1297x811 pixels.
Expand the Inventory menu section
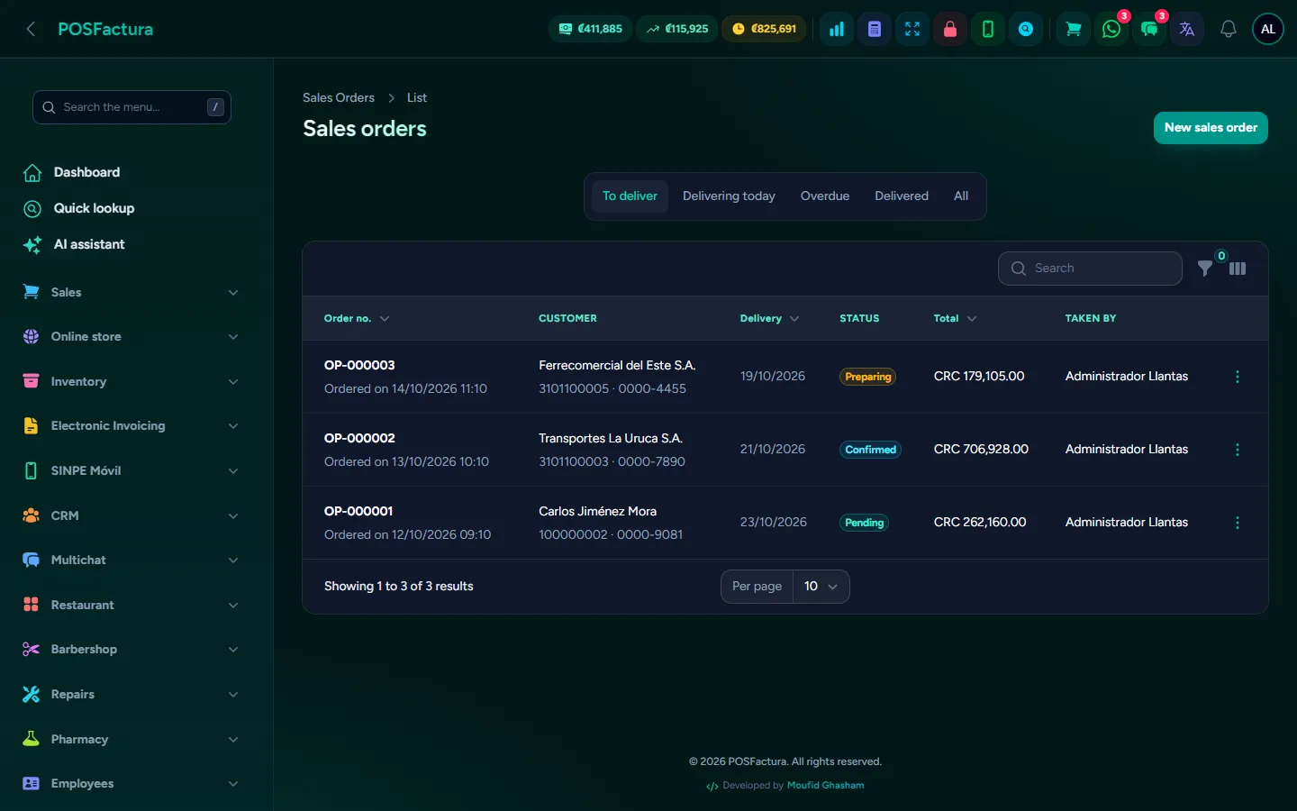pos(131,381)
